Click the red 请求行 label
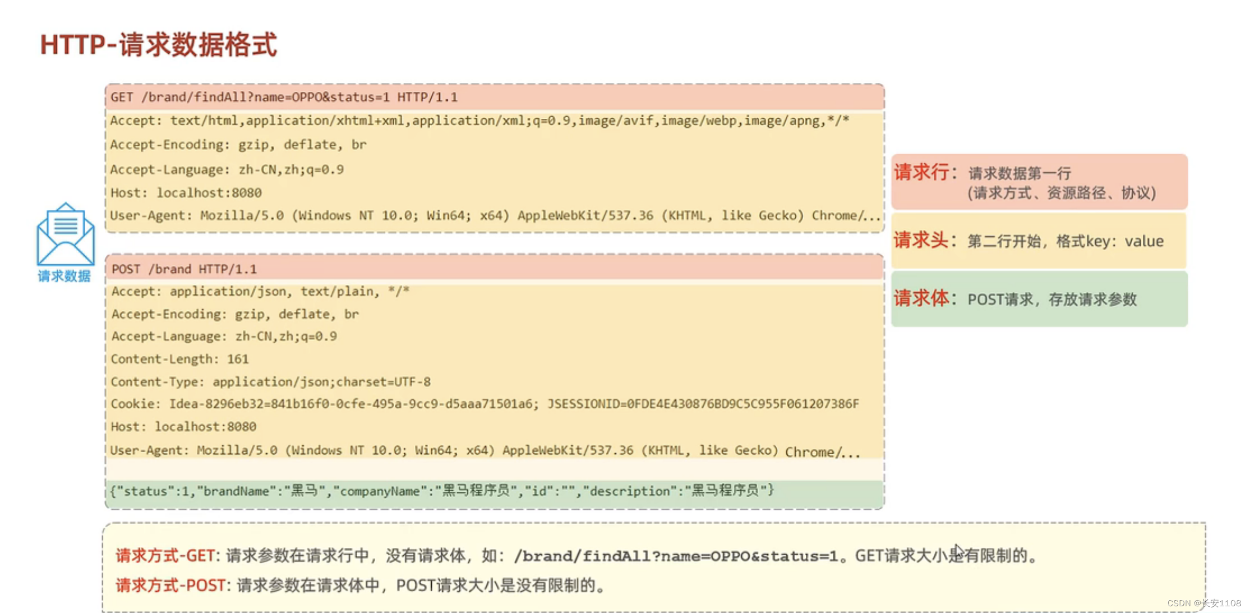The image size is (1250, 613). pyautogui.click(x=921, y=172)
